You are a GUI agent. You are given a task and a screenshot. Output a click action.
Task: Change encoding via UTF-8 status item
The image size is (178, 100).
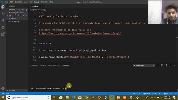click(x=154, y=94)
